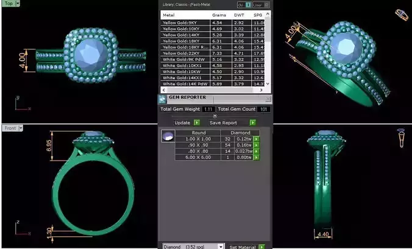Click the round diamond gem thumbnail

point(168,136)
